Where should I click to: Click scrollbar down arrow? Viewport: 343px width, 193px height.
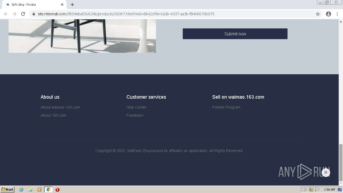(x=341, y=183)
